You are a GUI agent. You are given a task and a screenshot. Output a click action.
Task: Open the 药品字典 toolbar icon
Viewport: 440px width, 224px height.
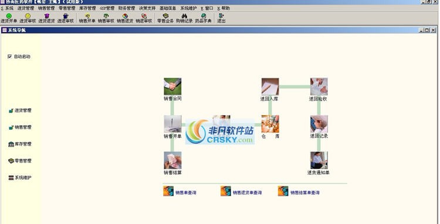click(204, 18)
